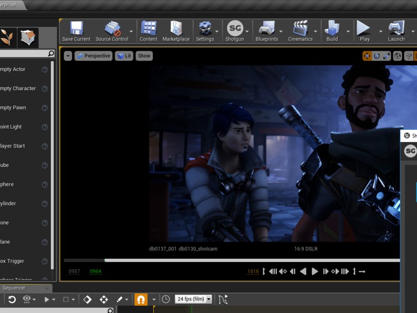Expand the Play options dropdown arrow
This screenshot has height=313, width=417.
coord(381,31)
